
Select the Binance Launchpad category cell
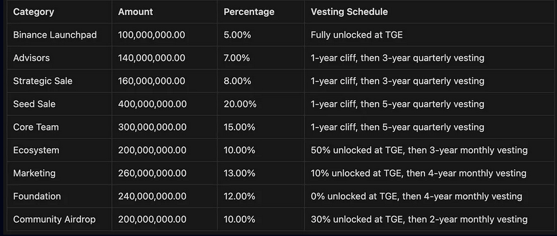55,35
